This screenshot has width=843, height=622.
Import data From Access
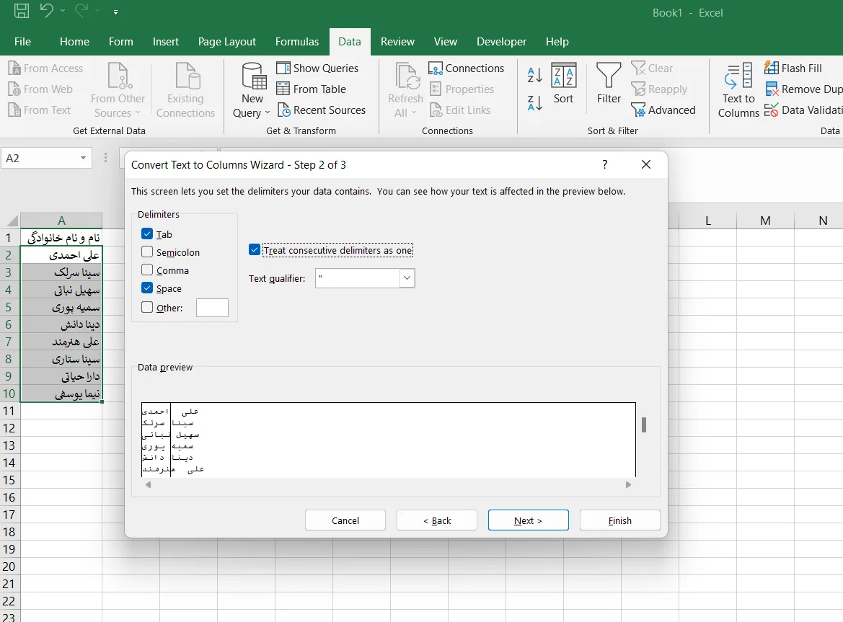point(45,68)
